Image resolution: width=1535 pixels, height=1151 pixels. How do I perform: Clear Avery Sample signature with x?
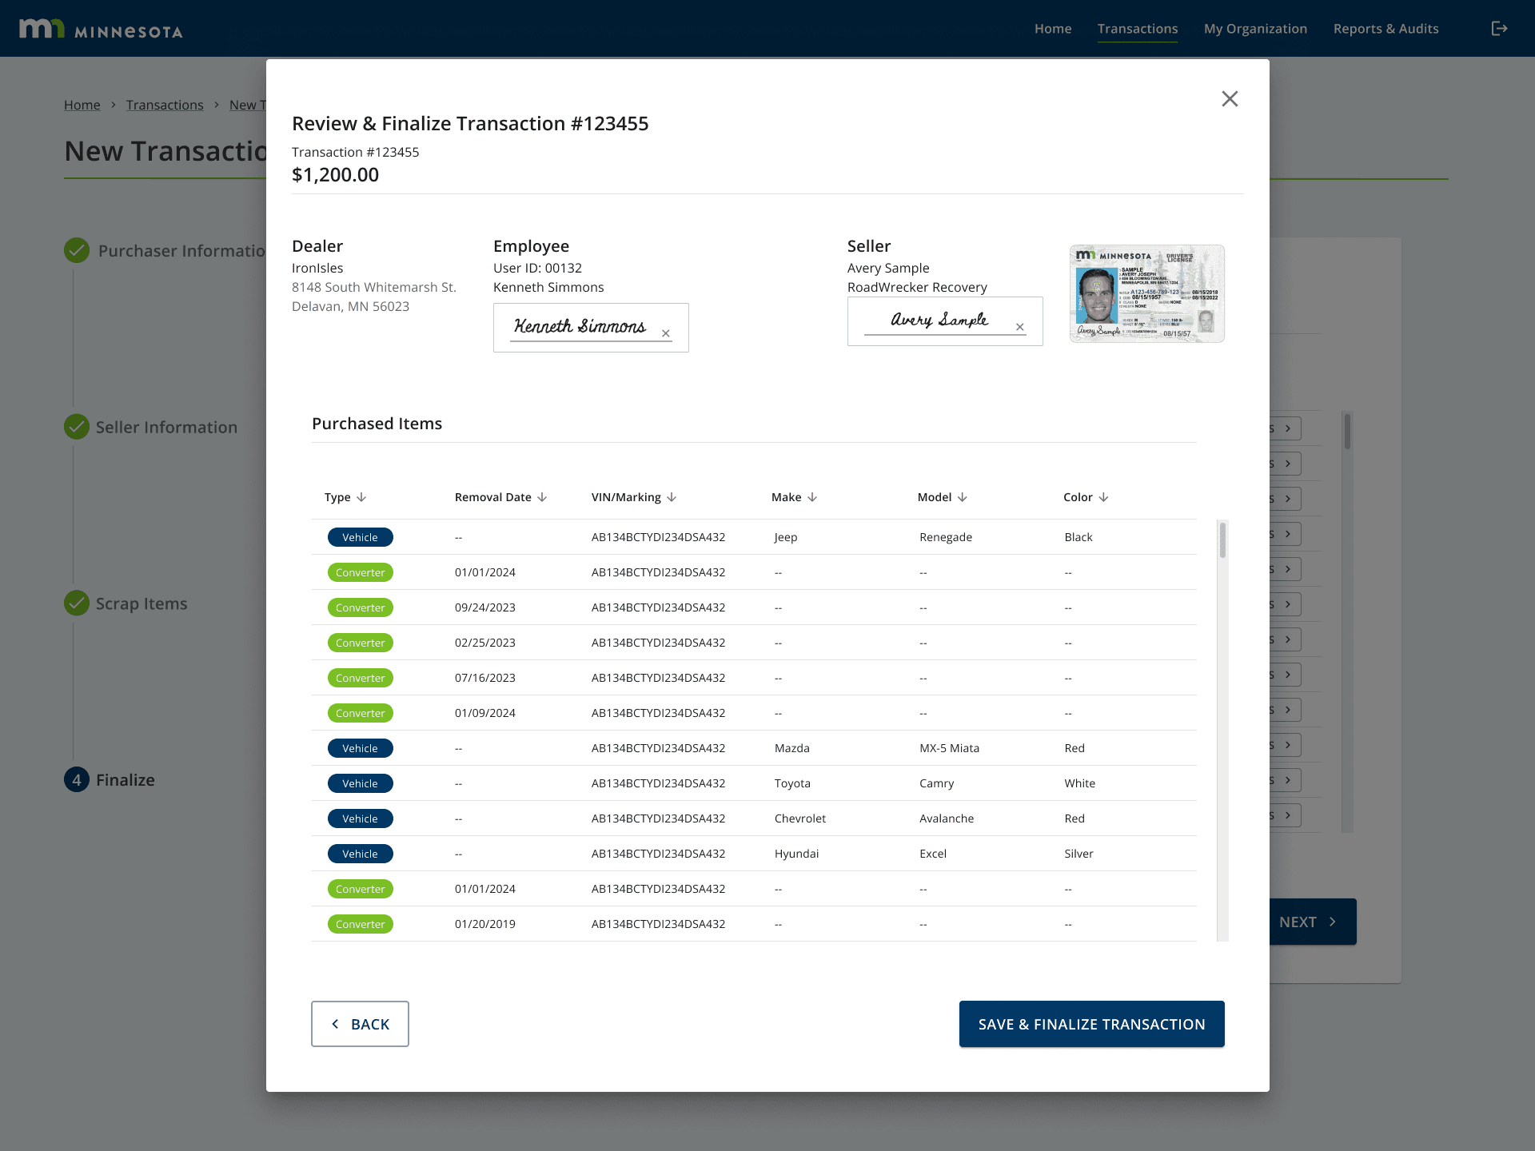point(1020,327)
